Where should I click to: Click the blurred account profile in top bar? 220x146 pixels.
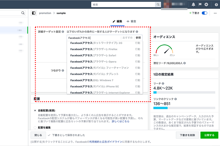(x=174, y=4)
